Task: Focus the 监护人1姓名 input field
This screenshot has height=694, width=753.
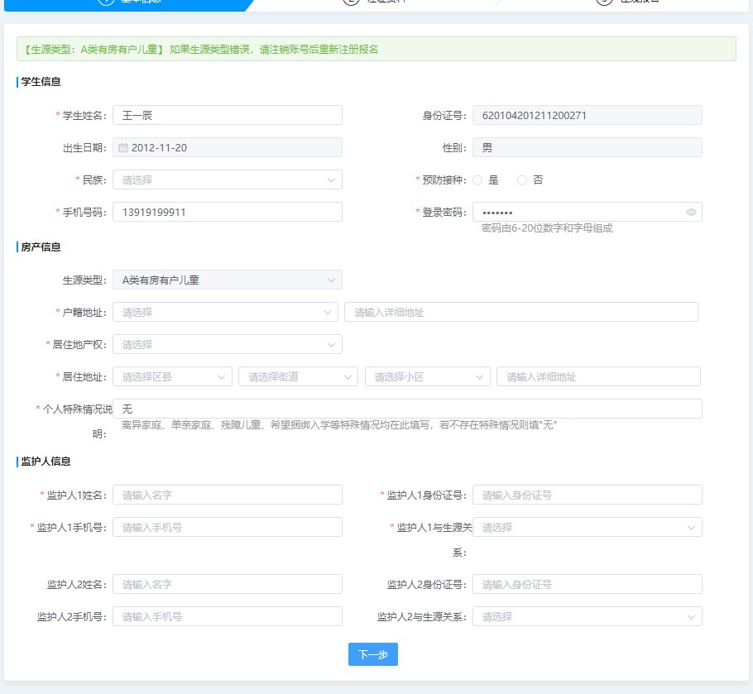Action: click(x=227, y=495)
